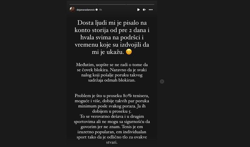250x147 pixels.
Task: Click the final word "stvari."
Action: tap(112, 142)
